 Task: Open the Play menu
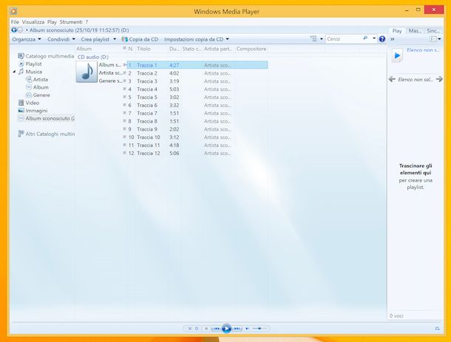click(52, 22)
